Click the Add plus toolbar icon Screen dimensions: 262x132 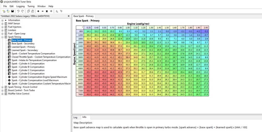38,11
